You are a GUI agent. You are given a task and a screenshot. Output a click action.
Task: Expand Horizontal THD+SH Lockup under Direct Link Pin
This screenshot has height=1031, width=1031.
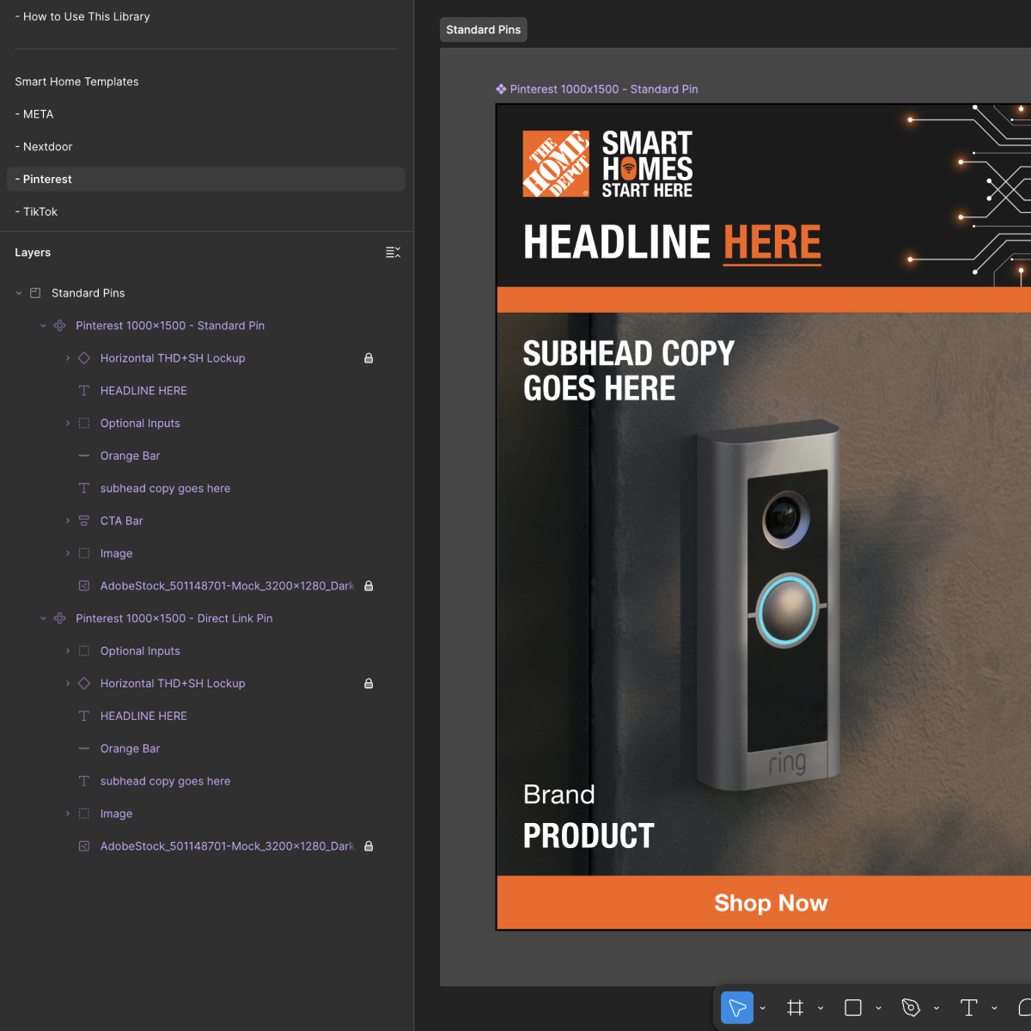[x=68, y=684]
